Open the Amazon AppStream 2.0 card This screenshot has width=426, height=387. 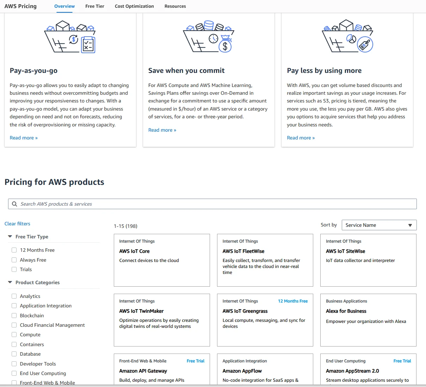pyautogui.click(x=368, y=369)
